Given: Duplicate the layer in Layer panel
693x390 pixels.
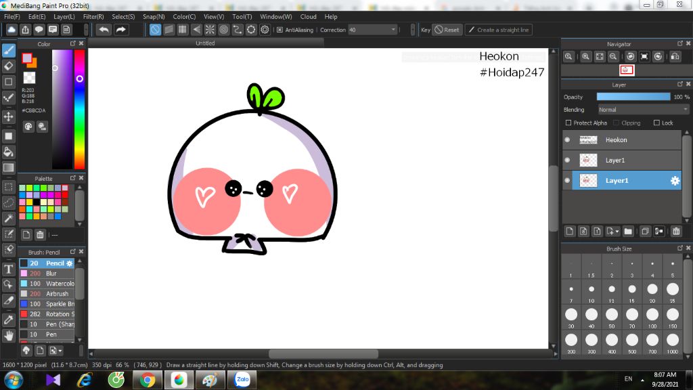Looking at the screenshot, I should (x=645, y=232).
